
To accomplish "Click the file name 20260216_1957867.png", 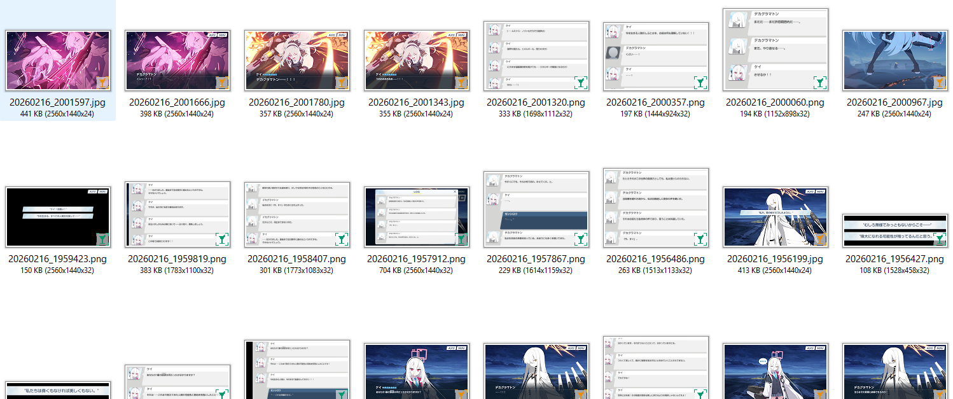I will pos(536,259).
